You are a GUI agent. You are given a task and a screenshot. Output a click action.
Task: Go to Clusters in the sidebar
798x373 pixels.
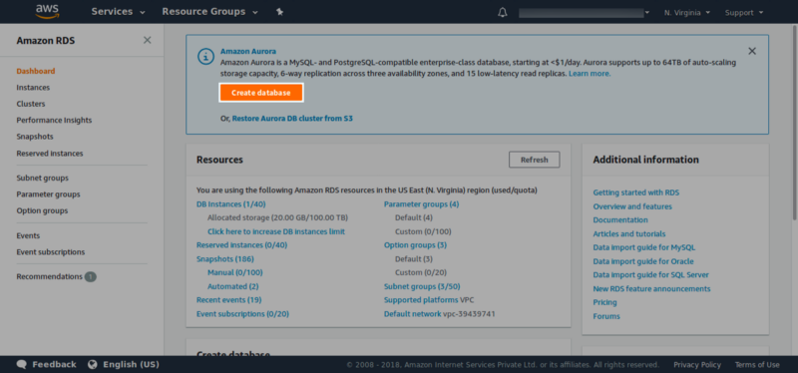pyautogui.click(x=31, y=104)
